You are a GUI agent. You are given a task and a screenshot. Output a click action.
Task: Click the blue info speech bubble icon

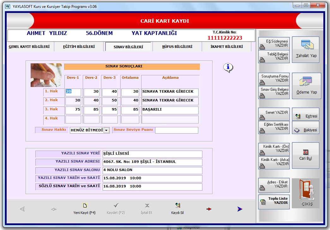(228, 68)
